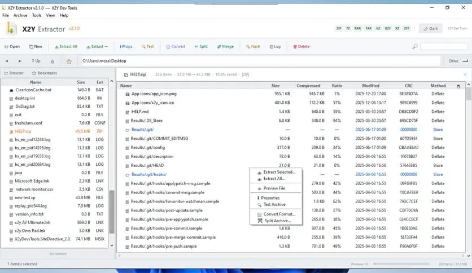Open the Log viewer

coord(275,47)
